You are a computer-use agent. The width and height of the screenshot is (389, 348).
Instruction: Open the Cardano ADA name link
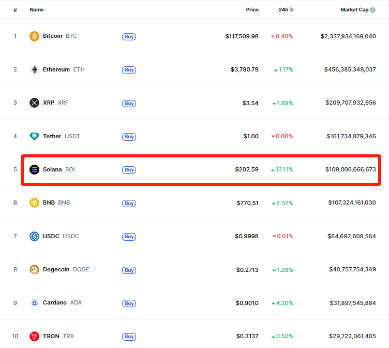(x=62, y=302)
